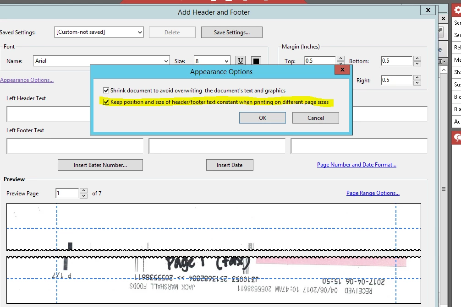The height and width of the screenshot is (307, 461).
Task: Select the 'Ac' tool in right panel
Action: [x=457, y=122]
